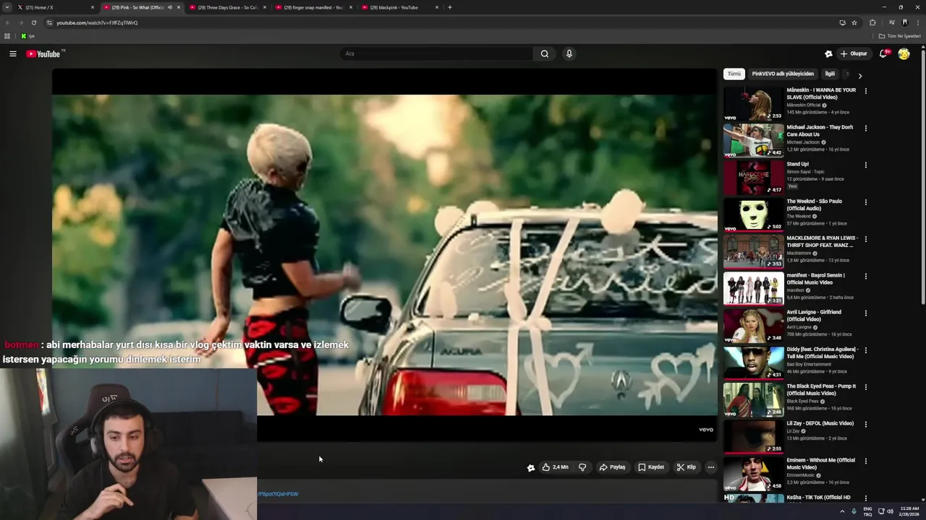
Task: Click the taskbar microphone indicator
Action: (x=854, y=511)
